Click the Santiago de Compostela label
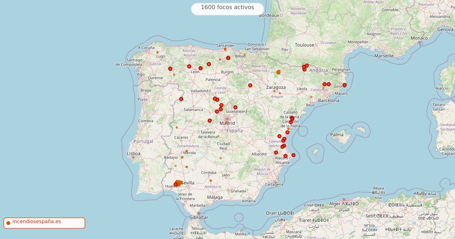 [x=129, y=62]
